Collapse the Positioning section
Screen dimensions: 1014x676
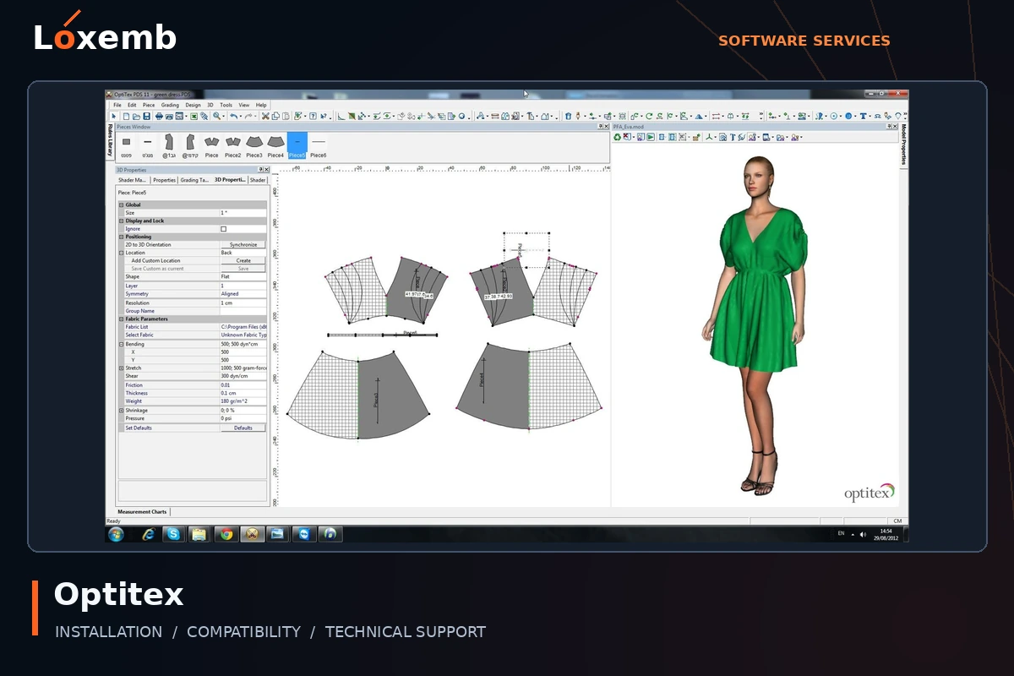click(121, 237)
